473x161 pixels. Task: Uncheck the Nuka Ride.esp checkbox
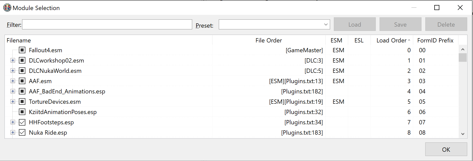pyautogui.click(x=22, y=132)
